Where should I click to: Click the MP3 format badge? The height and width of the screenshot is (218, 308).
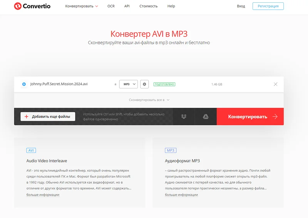click(171, 150)
